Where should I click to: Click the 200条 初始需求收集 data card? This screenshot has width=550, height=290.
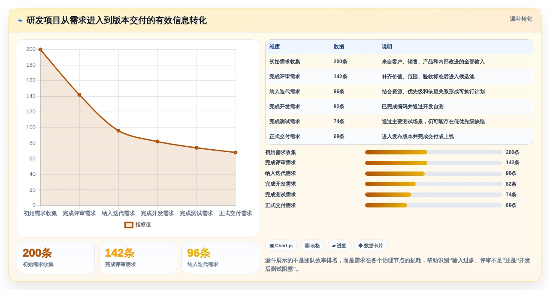tap(56, 257)
